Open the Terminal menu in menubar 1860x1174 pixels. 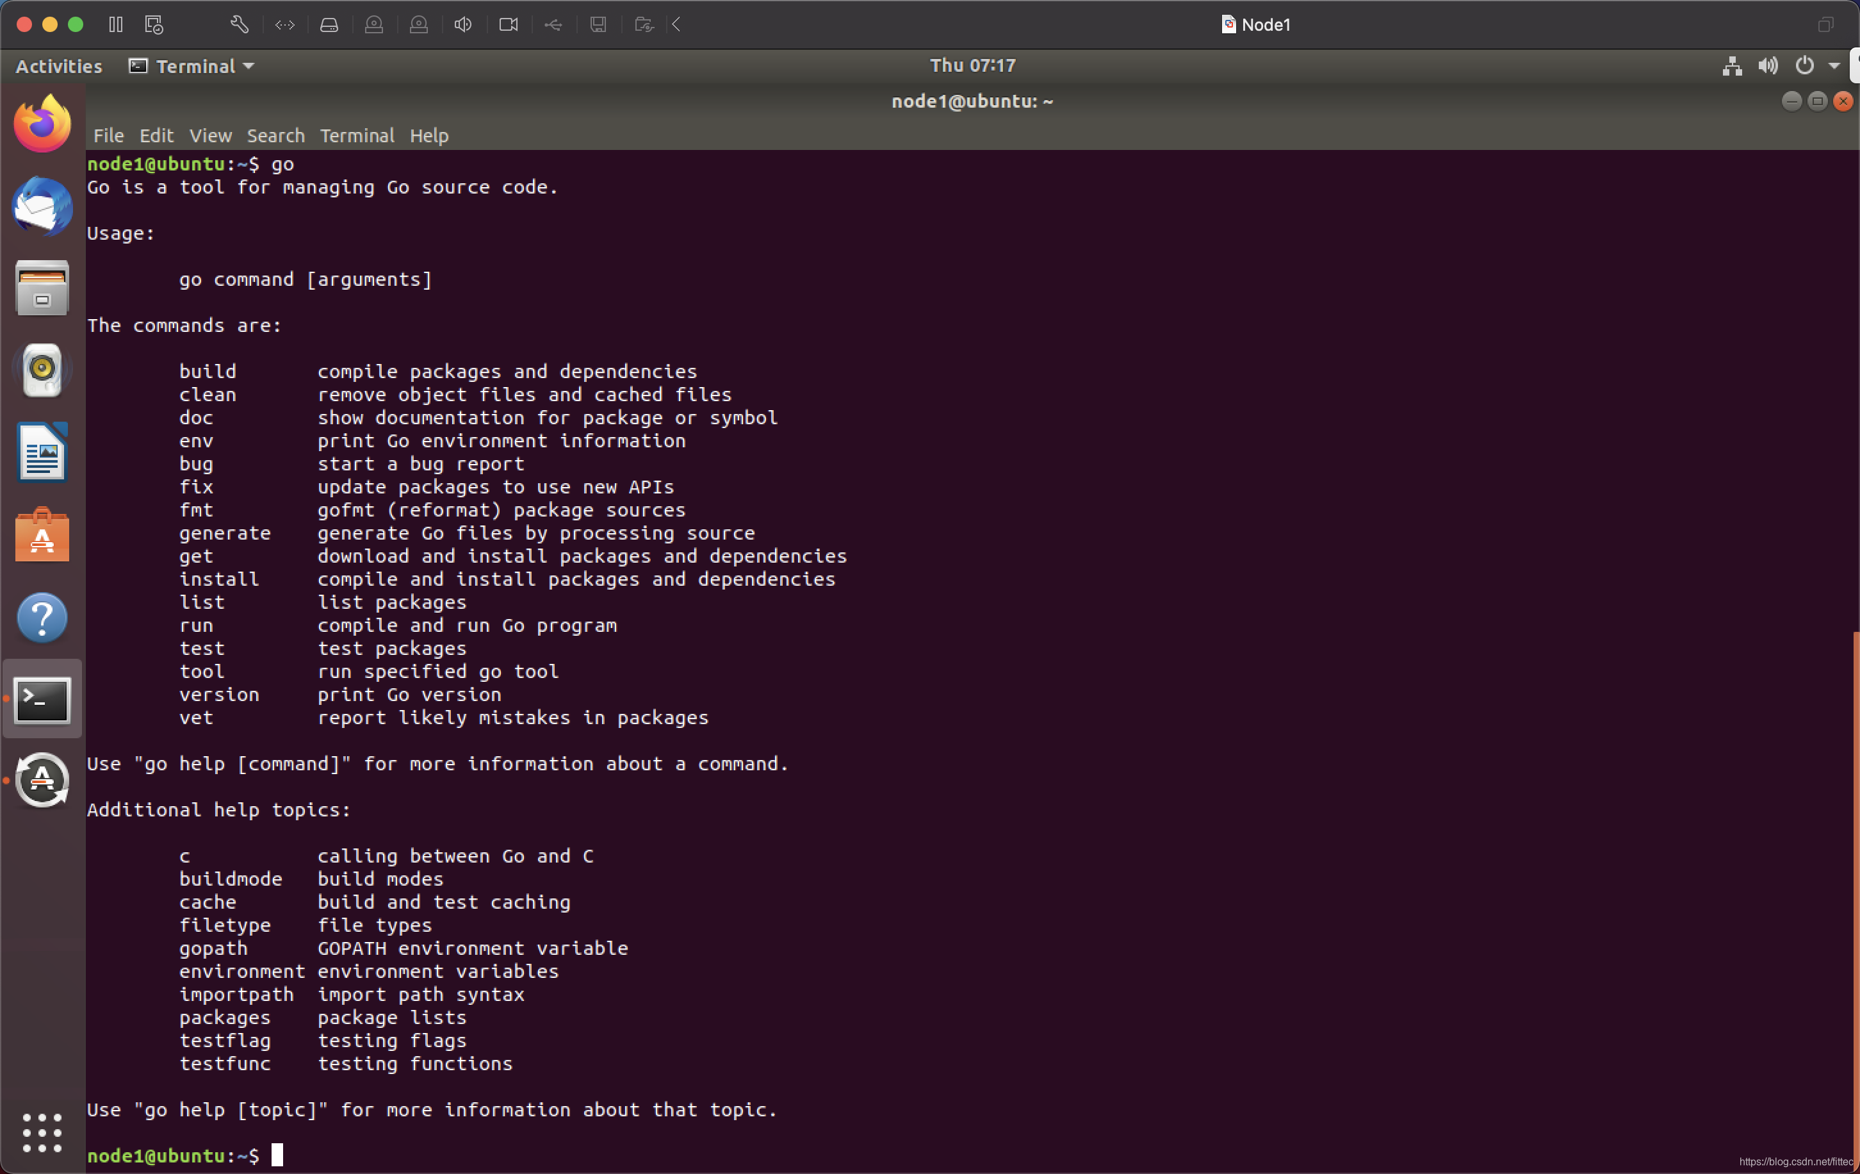357,136
